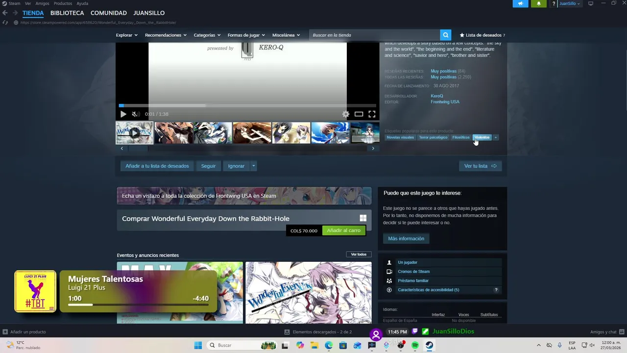Open the notifications bell icon
Viewport: 627px width, 353px height.
pyautogui.click(x=538, y=3)
